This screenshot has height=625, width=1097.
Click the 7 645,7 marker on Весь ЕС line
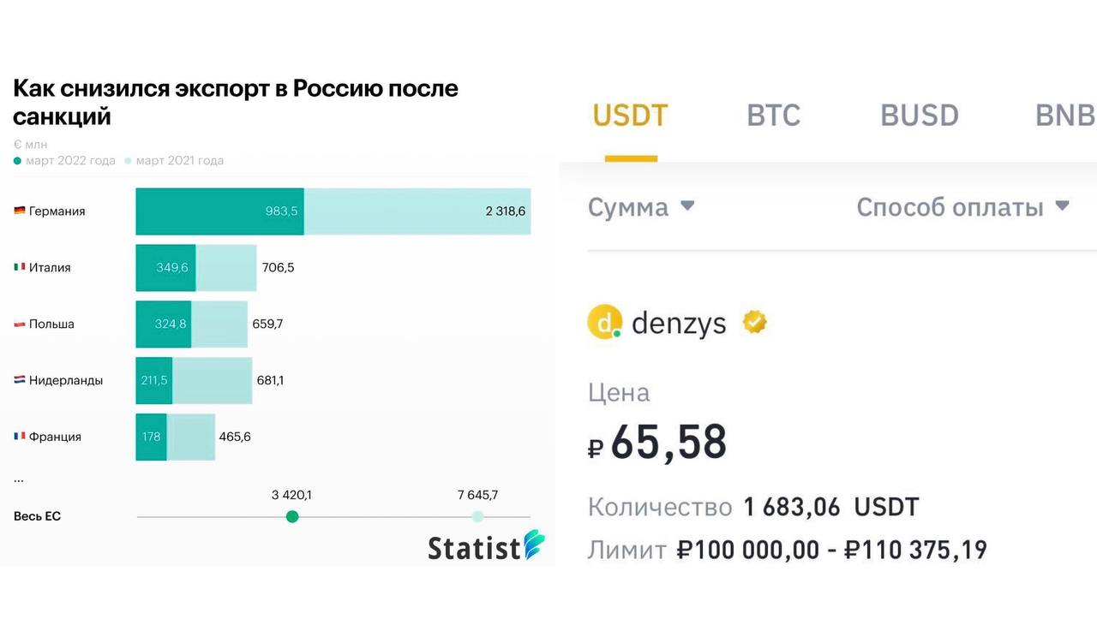[x=477, y=516]
